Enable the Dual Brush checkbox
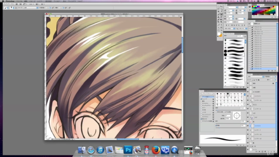This screenshot has height=157, width=279. (201, 106)
